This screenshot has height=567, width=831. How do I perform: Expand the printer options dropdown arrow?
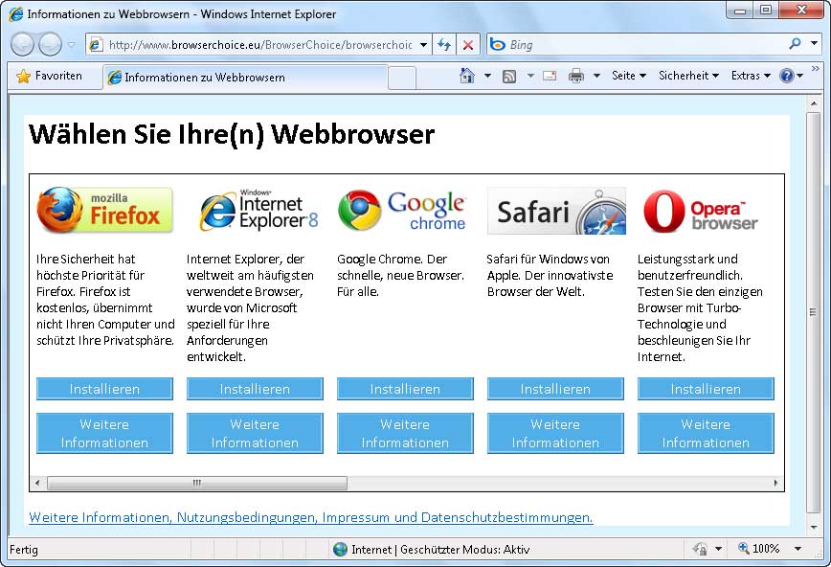click(596, 76)
